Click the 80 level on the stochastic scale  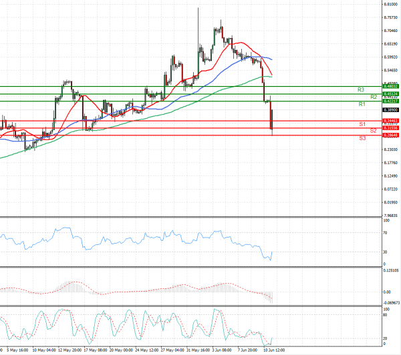[386, 315]
